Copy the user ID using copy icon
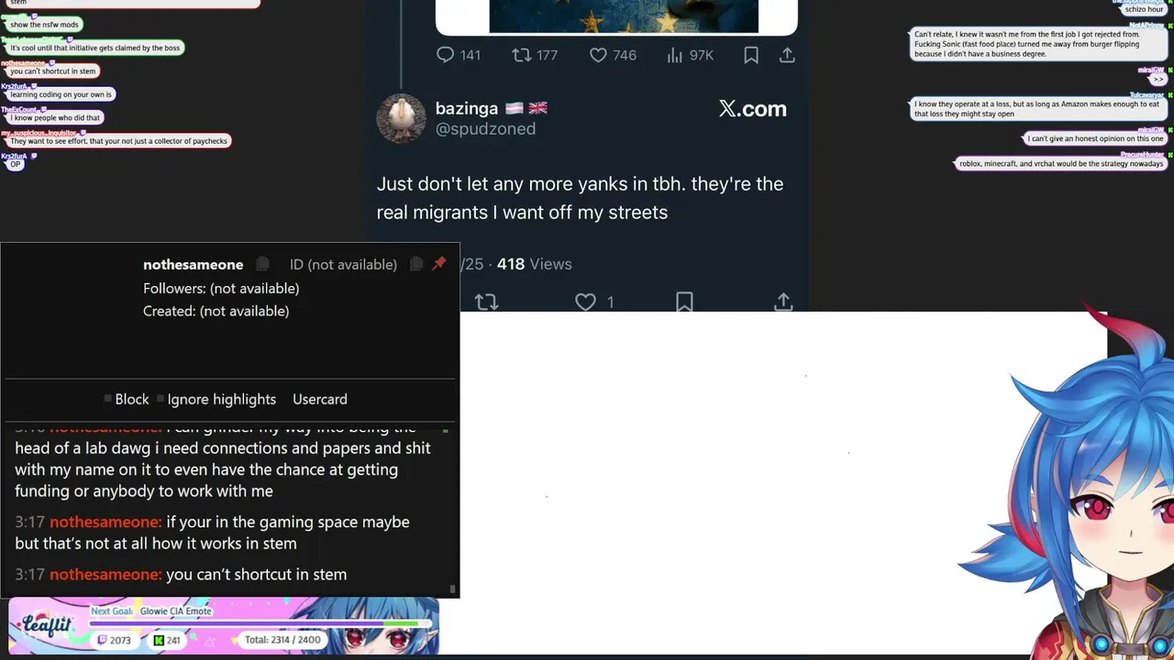The height and width of the screenshot is (660, 1174). [x=416, y=264]
